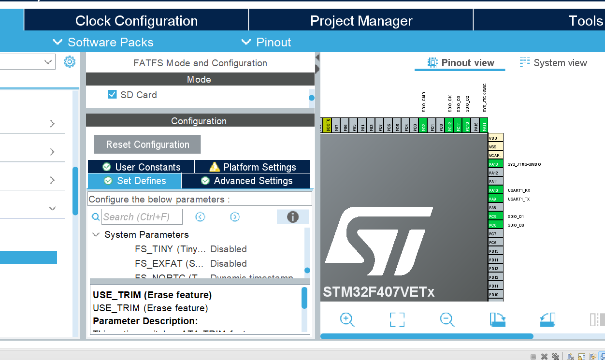Click the next-match arrow in the parameter search bar
The width and height of the screenshot is (605, 360).
[235, 216]
